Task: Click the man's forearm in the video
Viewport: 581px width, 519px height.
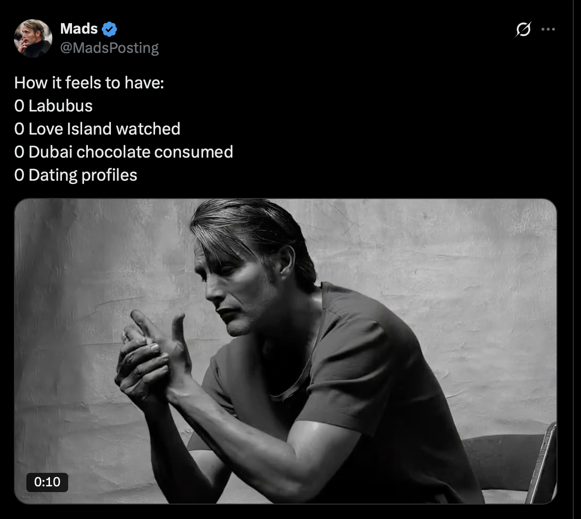Action: 240,432
